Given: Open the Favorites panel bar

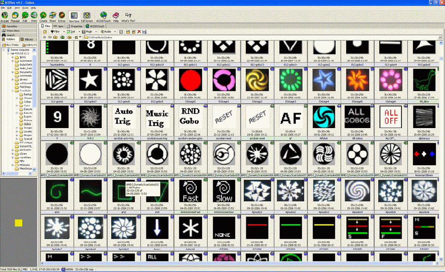Looking at the screenshot, I should [x=12, y=26].
